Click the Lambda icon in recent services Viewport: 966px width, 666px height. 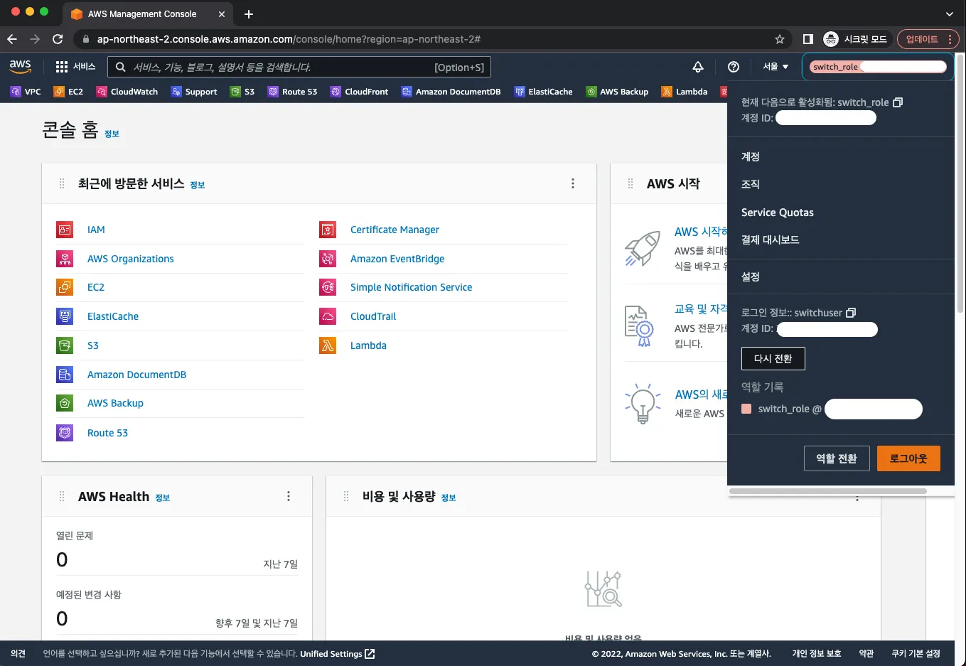[328, 345]
